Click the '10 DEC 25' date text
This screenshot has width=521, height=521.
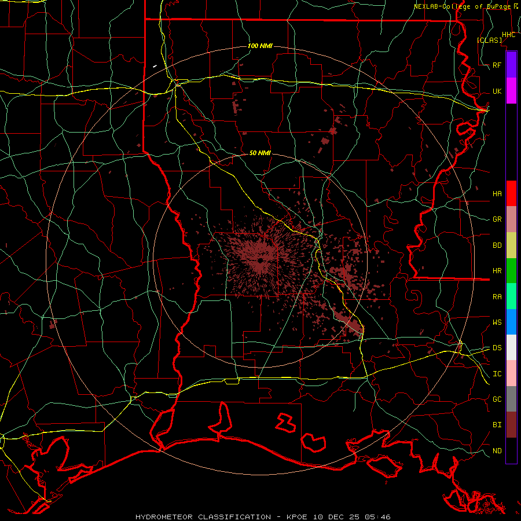pos(336,517)
